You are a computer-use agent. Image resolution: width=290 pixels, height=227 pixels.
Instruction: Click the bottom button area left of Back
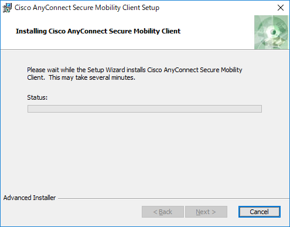(x=71, y=212)
